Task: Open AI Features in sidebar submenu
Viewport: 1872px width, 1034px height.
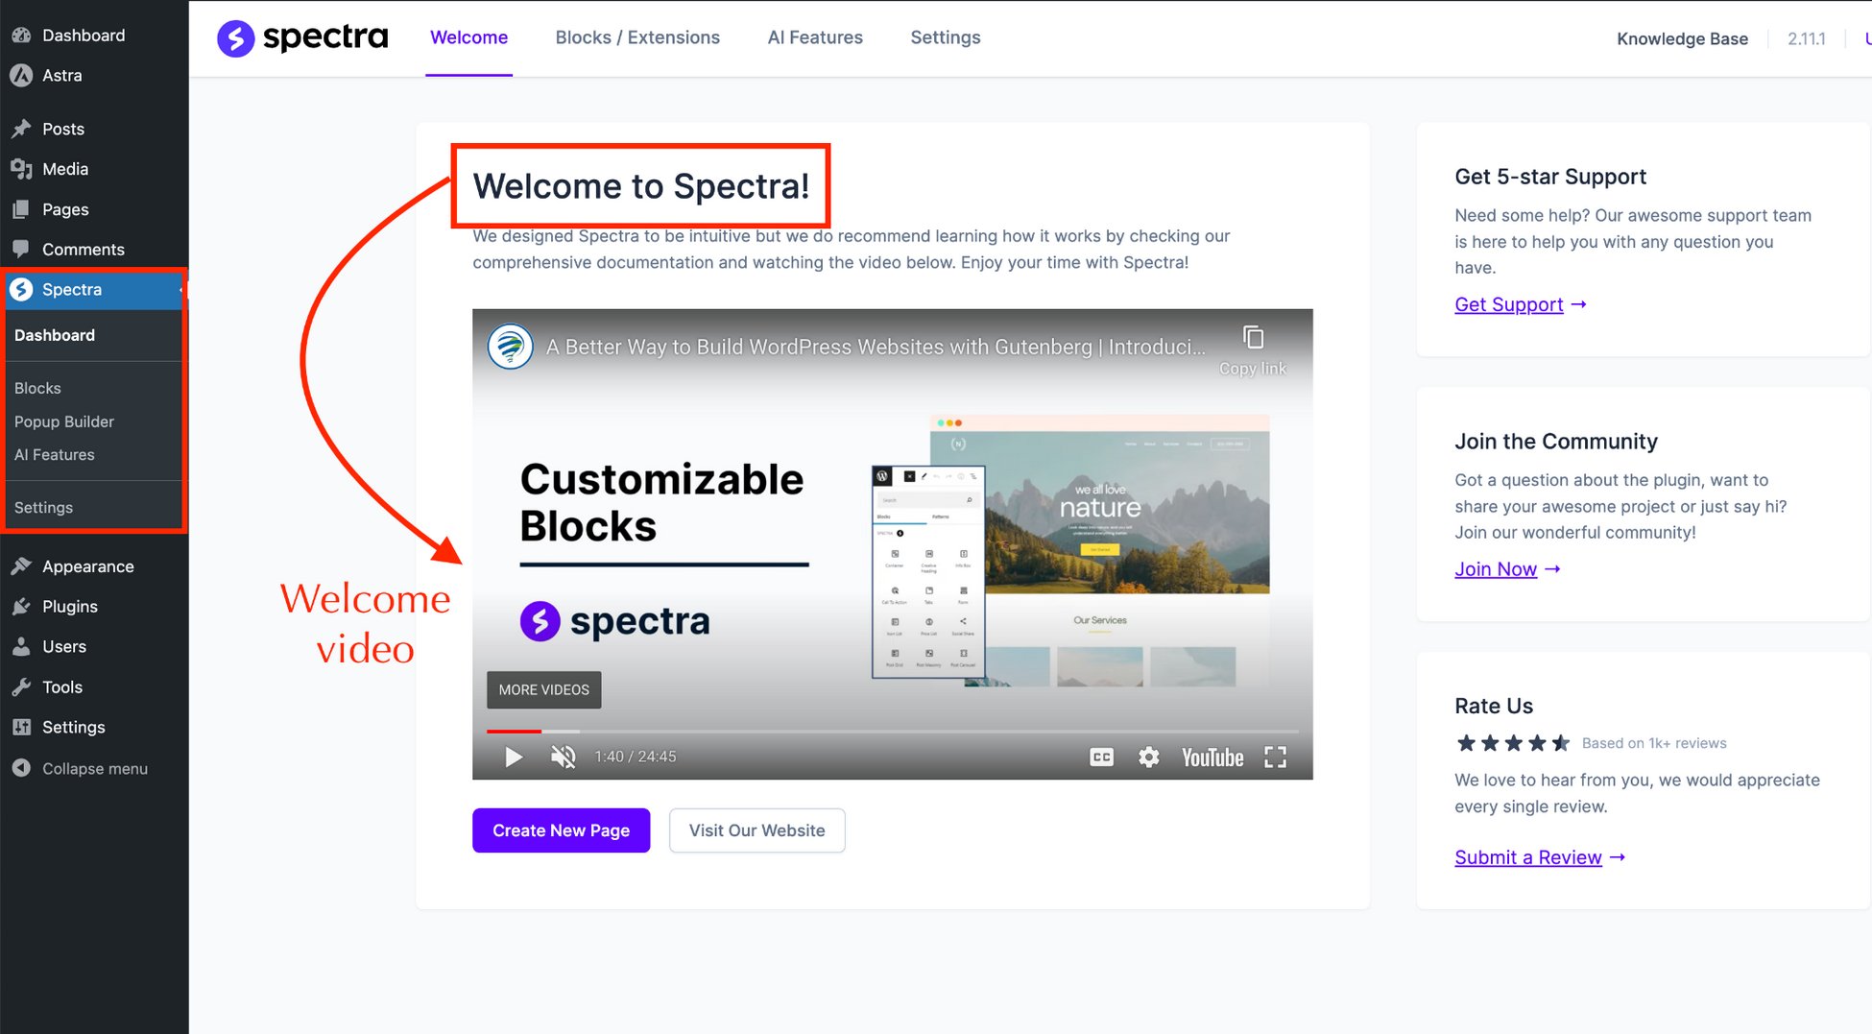Action: pos(55,455)
